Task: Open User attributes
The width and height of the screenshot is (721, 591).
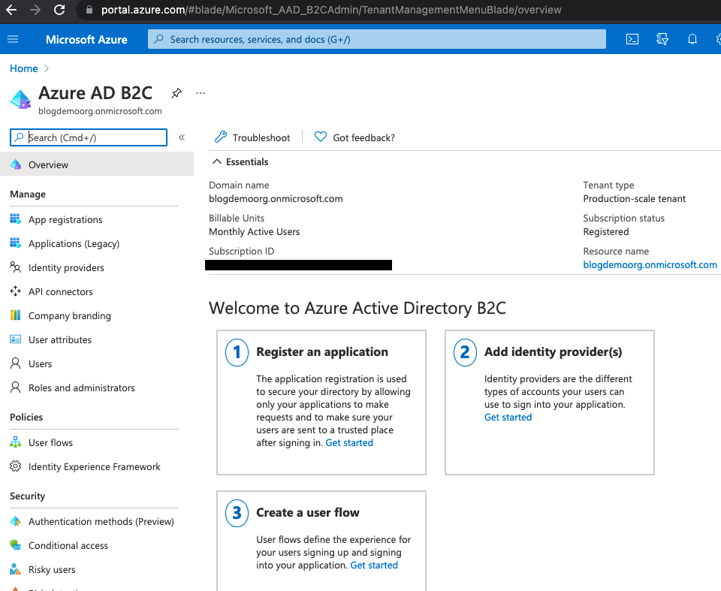Action: (x=60, y=339)
